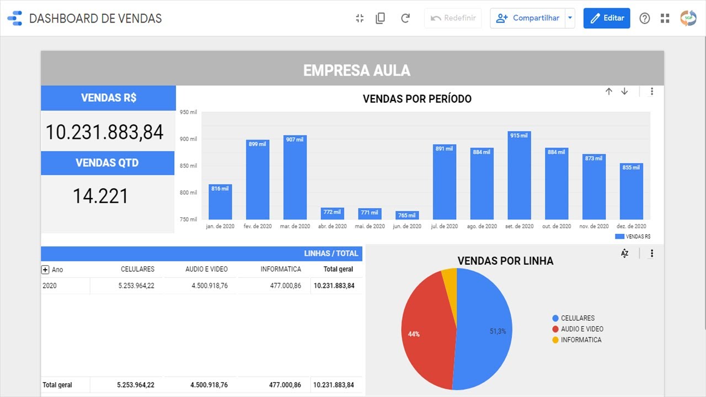Exit fullscreen presentation mode icon

click(x=360, y=18)
